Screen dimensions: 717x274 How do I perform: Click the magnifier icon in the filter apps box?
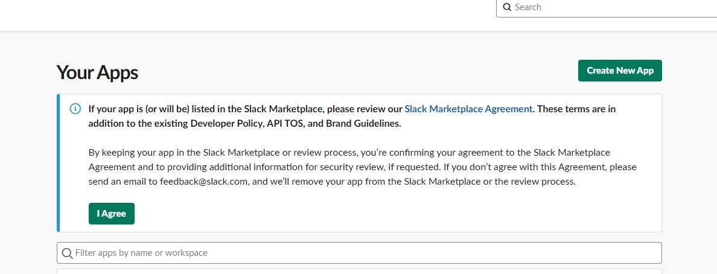(67, 253)
